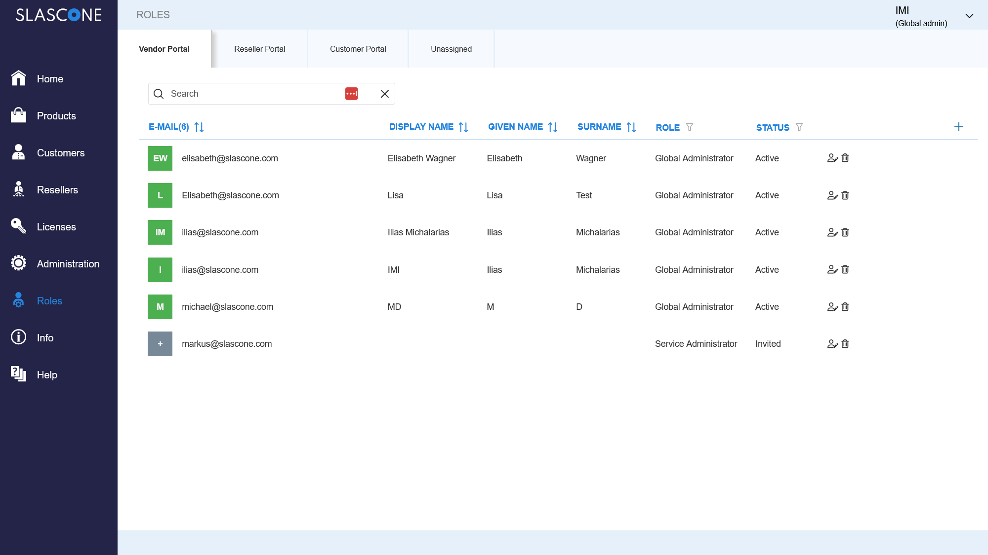The width and height of the screenshot is (988, 555).
Task: Edit user elisabeth@slascone.com (Elisabeth Wagner)
Action: (x=832, y=158)
